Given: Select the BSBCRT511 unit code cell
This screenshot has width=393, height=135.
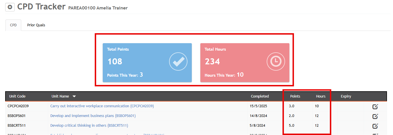Looking at the screenshot, I should 17,125.
